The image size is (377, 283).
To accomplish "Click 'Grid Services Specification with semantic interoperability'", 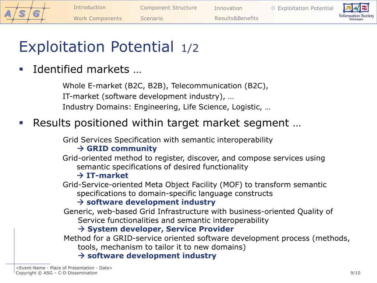I will click(x=168, y=140).
